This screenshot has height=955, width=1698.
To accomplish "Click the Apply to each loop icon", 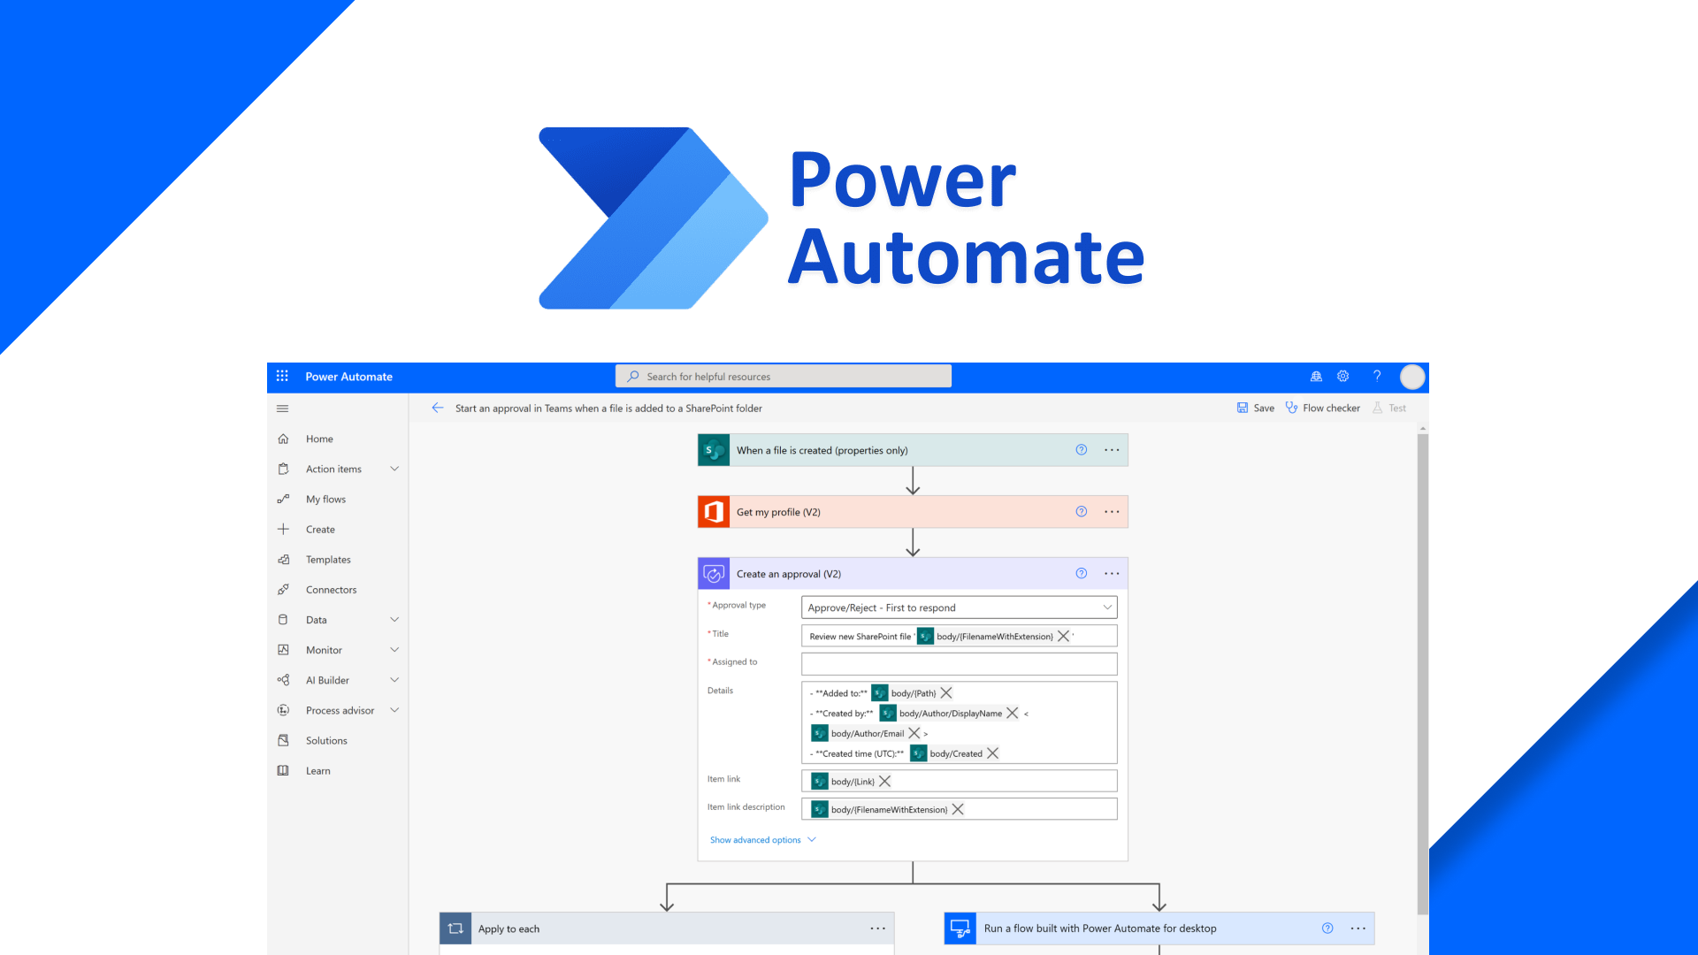I will pyautogui.click(x=455, y=928).
